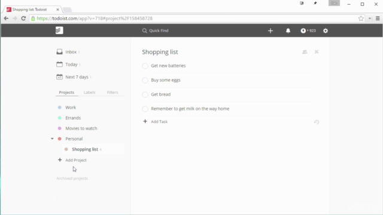The width and height of the screenshot is (383, 215).
Task: Click the Next 7 days calendar icon
Action: tap(59, 77)
